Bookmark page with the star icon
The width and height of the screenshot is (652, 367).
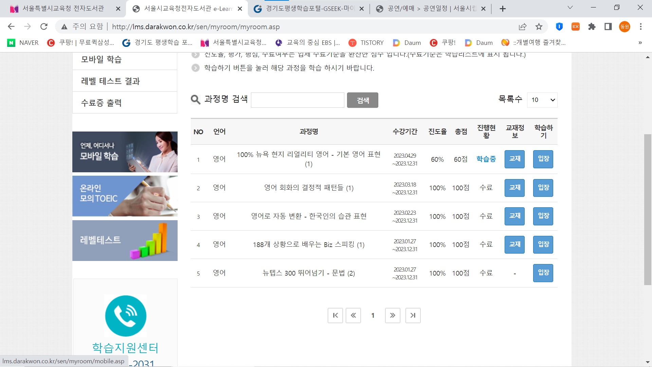pyautogui.click(x=539, y=27)
